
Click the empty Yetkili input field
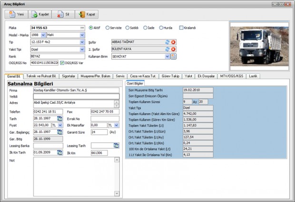pos(76,96)
